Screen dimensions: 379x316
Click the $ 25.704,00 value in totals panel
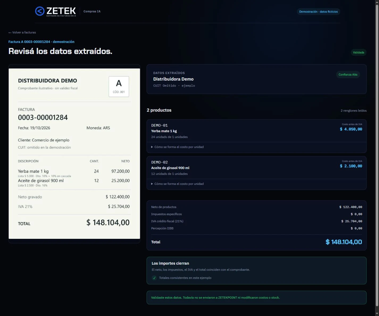[x=352, y=221]
